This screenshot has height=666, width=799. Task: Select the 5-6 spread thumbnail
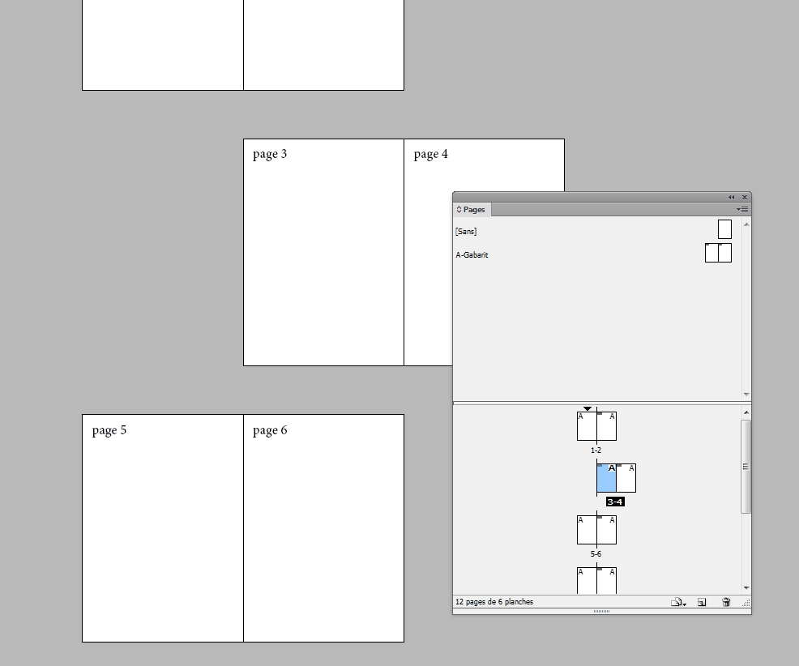pyautogui.click(x=596, y=530)
